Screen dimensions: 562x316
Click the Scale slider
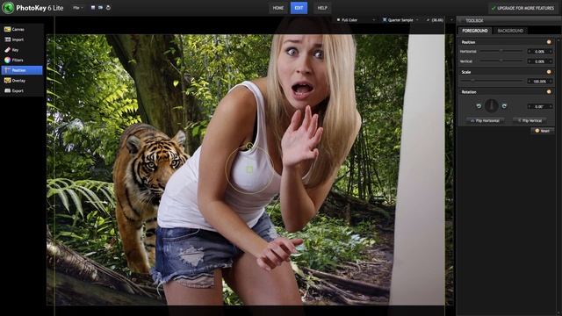492,82
